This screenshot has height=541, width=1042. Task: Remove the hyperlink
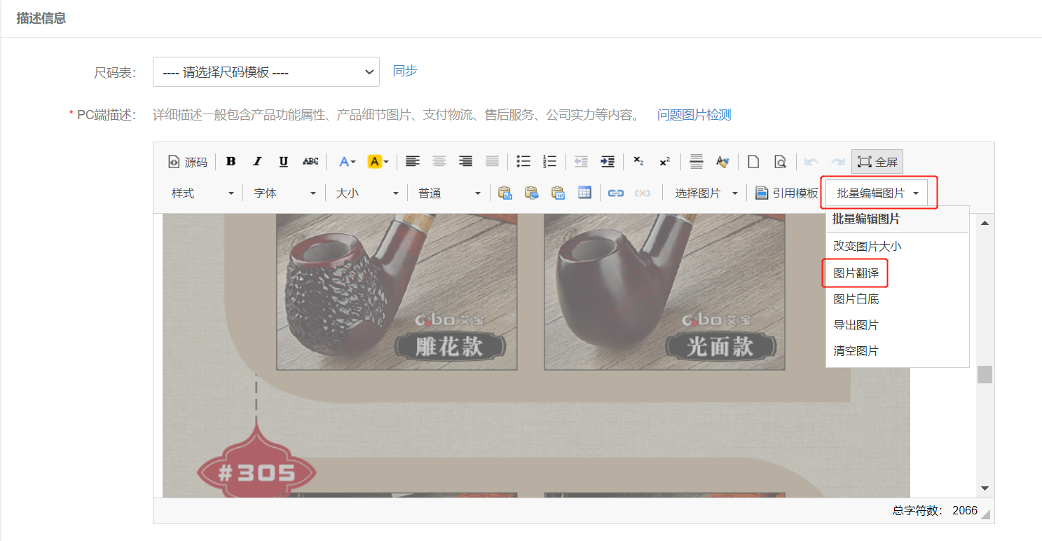point(643,193)
